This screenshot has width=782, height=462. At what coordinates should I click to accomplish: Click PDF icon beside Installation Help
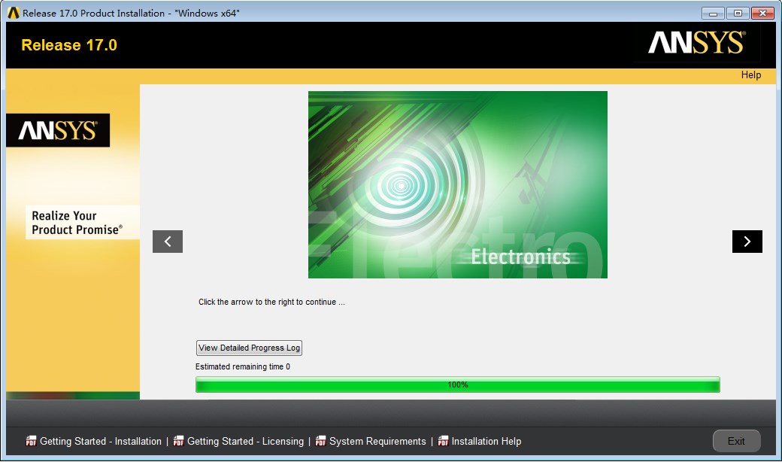click(443, 441)
